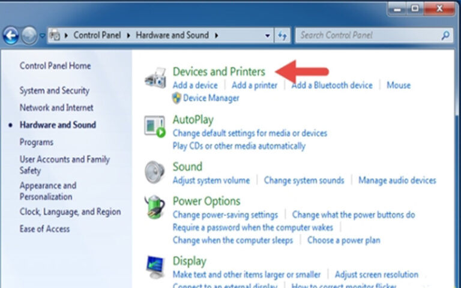This screenshot has width=461, height=288.
Task: Go to Network and Internet category
Action: pos(56,107)
